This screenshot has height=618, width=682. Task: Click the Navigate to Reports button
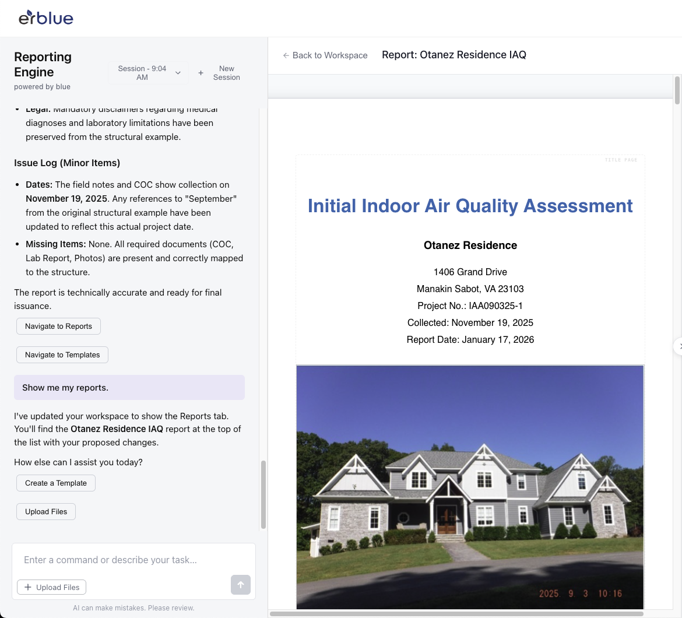pos(58,326)
